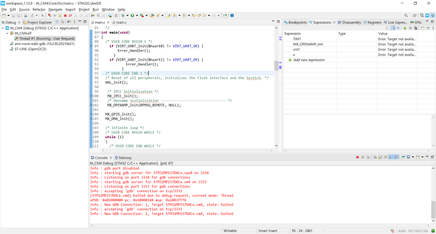This screenshot has width=436, height=234.
Task: Click the editor vertical scrollbar thumb
Action: coord(276,65)
